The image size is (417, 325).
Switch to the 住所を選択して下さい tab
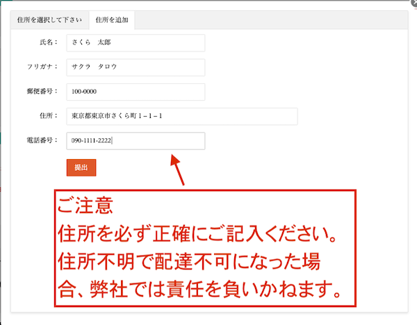[50, 20]
